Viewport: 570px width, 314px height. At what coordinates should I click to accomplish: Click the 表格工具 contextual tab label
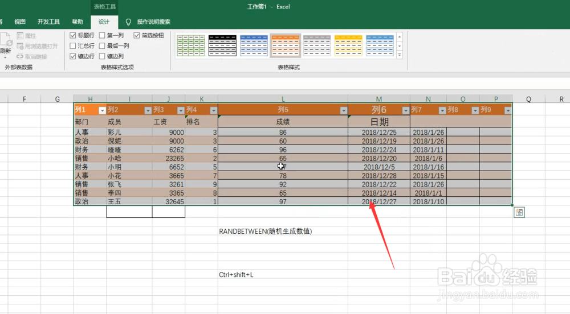105,6
